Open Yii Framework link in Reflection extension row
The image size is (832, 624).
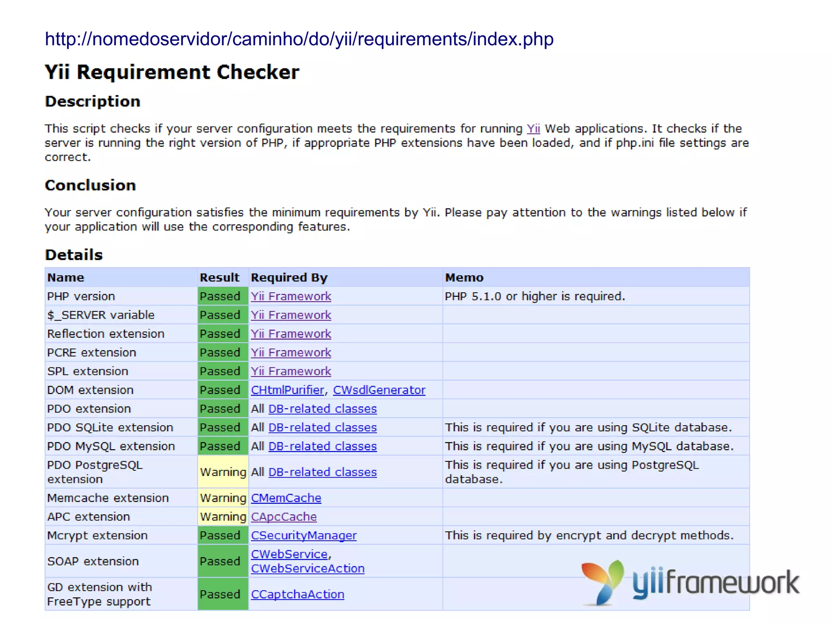click(x=291, y=334)
